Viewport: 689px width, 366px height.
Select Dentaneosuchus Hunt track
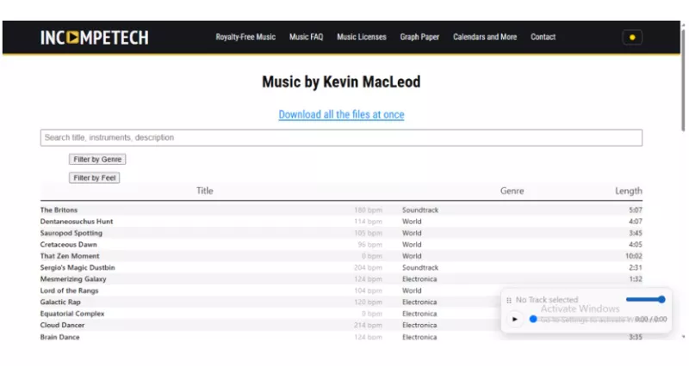(x=77, y=222)
